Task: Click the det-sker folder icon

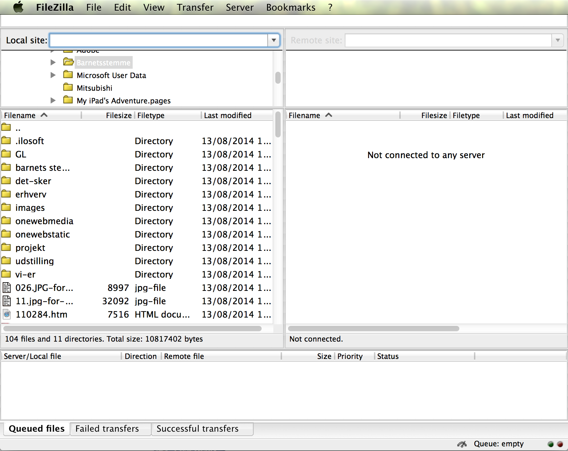Action: tap(6, 180)
